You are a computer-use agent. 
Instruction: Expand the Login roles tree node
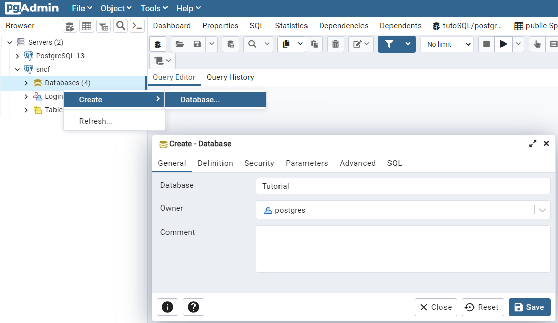tap(26, 97)
